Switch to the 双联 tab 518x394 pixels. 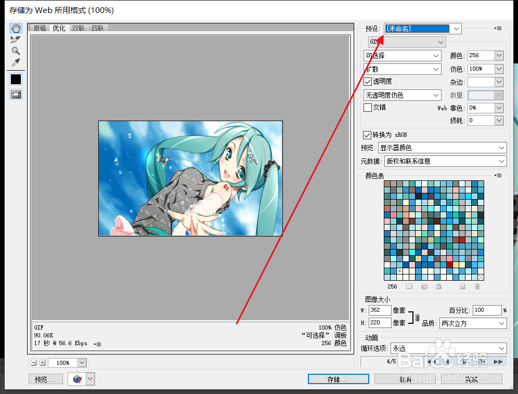click(79, 28)
